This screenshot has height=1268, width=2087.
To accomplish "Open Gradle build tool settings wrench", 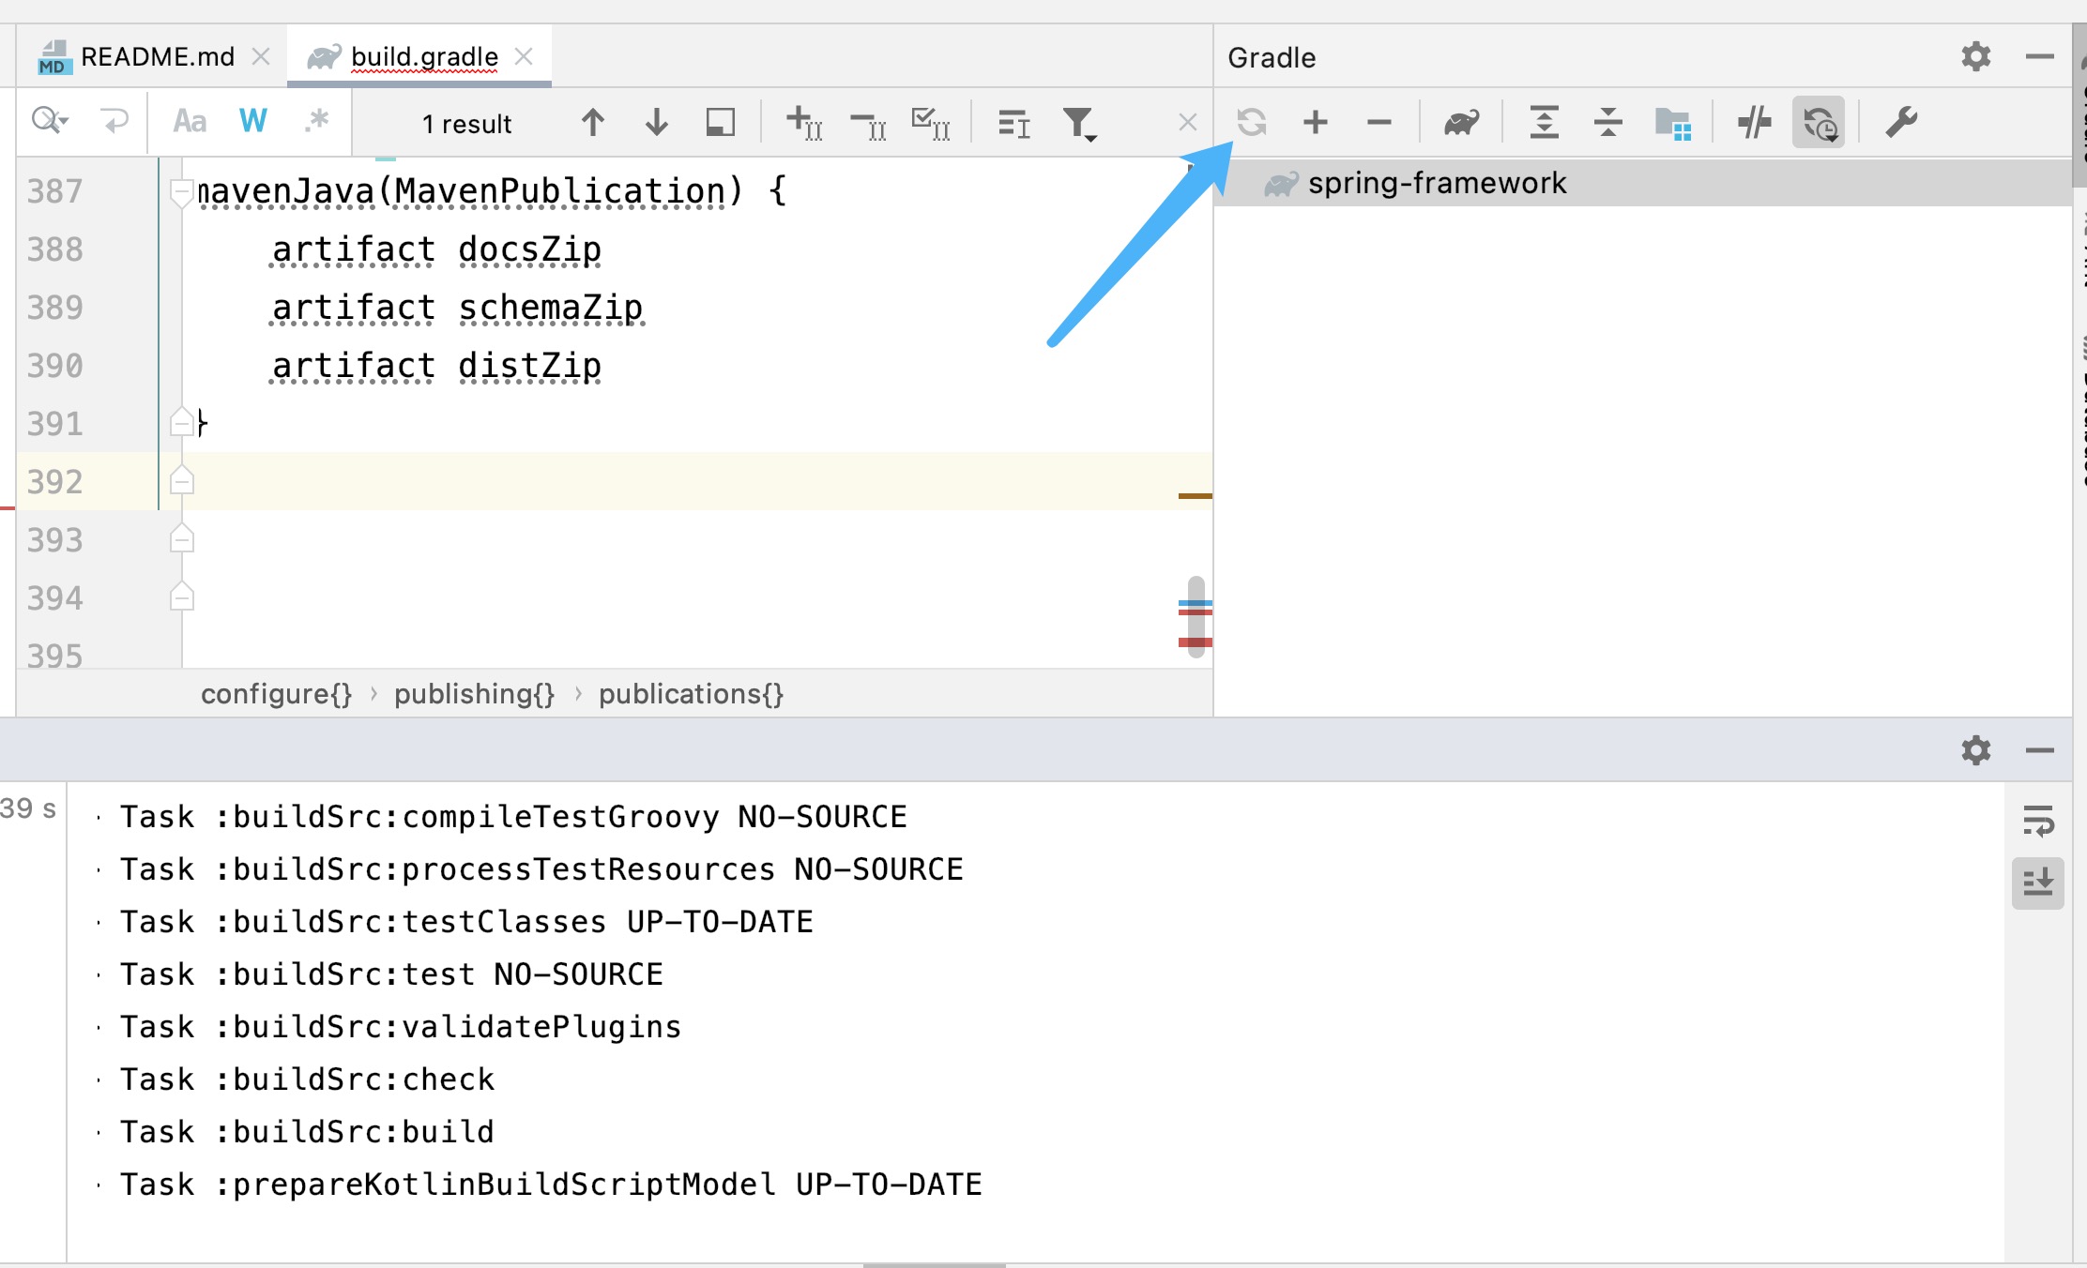I will click(1901, 122).
